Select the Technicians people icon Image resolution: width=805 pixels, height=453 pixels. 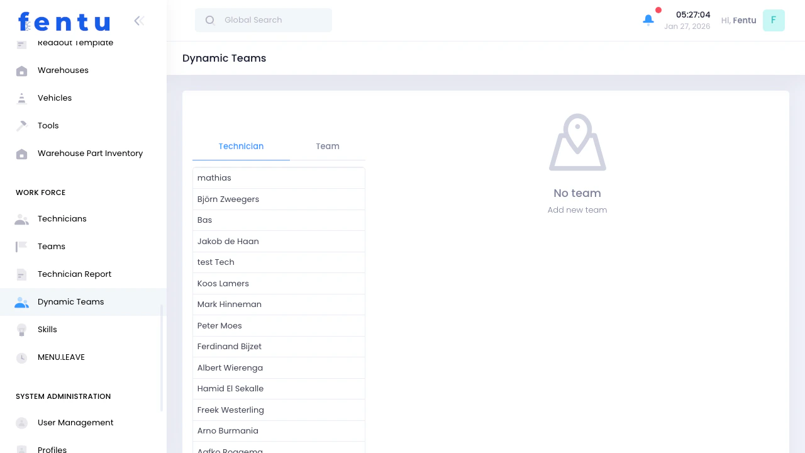[21, 219]
